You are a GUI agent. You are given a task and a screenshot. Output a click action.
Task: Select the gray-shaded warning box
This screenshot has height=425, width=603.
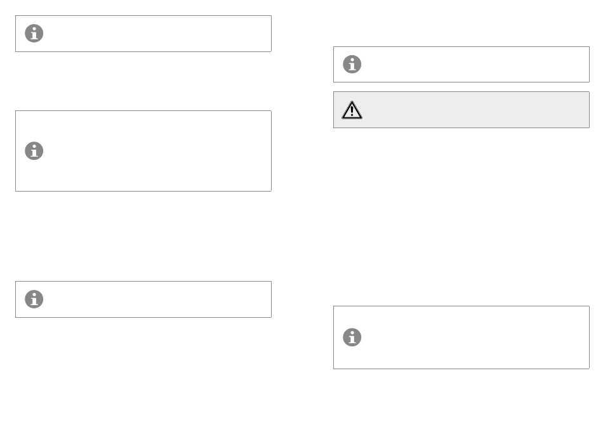point(461,110)
